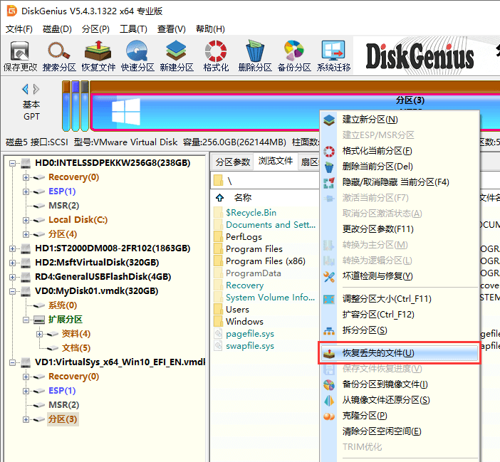
Task: Select 分区(3) under VD1 disk
Action: click(63, 419)
